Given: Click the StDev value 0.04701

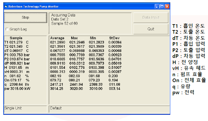Looking at the screenshot, I should click(115, 59).
